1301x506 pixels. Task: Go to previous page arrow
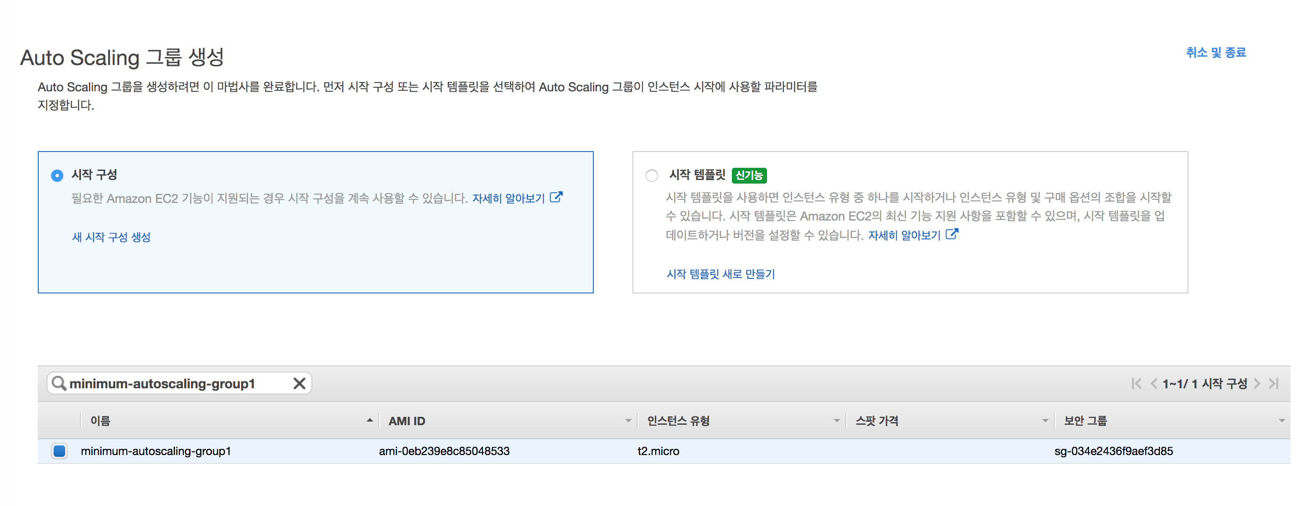pyautogui.click(x=1154, y=383)
